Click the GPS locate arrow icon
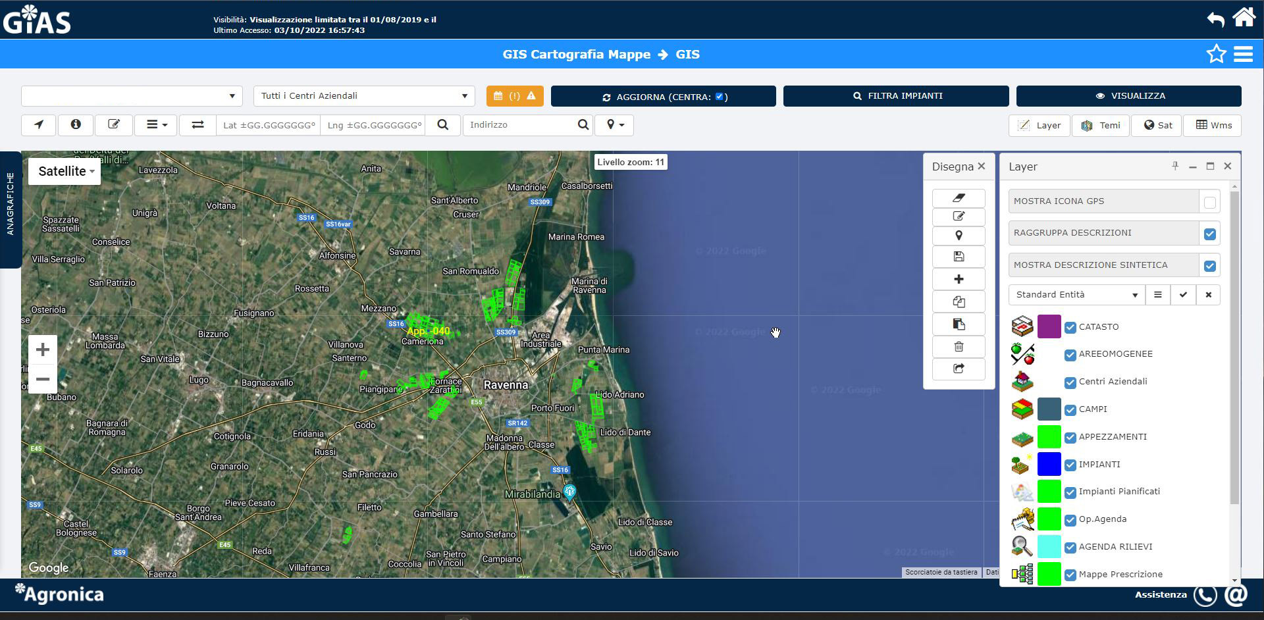The height and width of the screenshot is (620, 1264). click(x=39, y=125)
